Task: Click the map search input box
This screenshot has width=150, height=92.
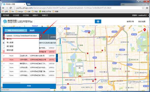Action: [64, 21]
